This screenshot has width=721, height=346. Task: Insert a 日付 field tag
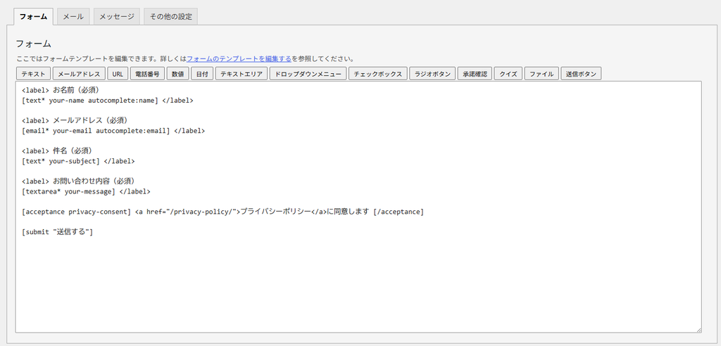tap(202, 74)
